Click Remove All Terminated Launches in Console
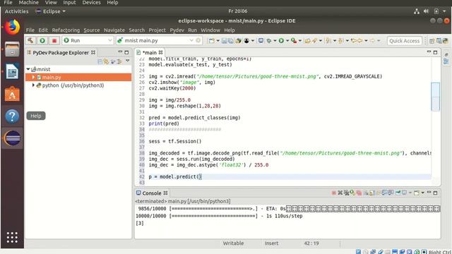This screenshot has width=452, height=254. 347,193
